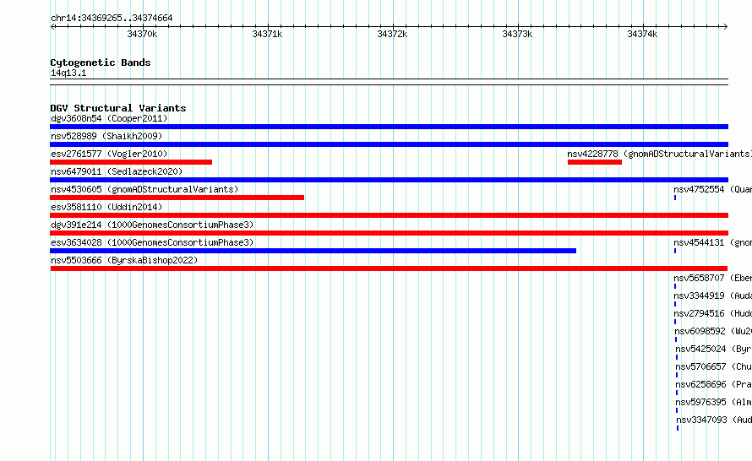Viewport: 752px width, 461px height.
Task: Click the red bar under nsv4530605
Action: pos(177,198)
